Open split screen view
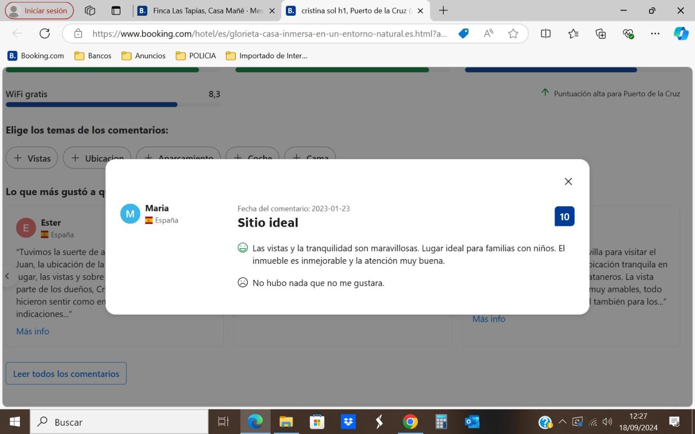695x434 pixels. 546,33
